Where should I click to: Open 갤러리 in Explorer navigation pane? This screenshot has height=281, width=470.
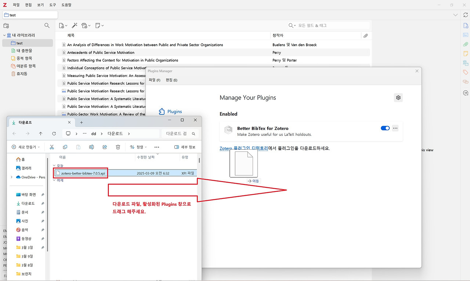tap(24, 168)
